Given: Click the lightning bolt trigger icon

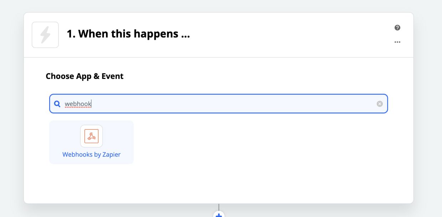Looking at the screenshot, I should (45, 35).
